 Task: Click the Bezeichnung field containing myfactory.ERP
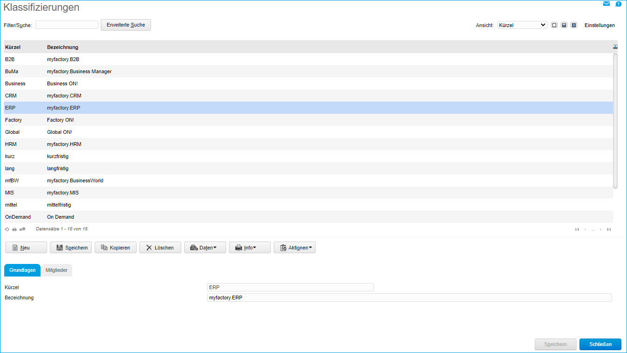[409, 298]
